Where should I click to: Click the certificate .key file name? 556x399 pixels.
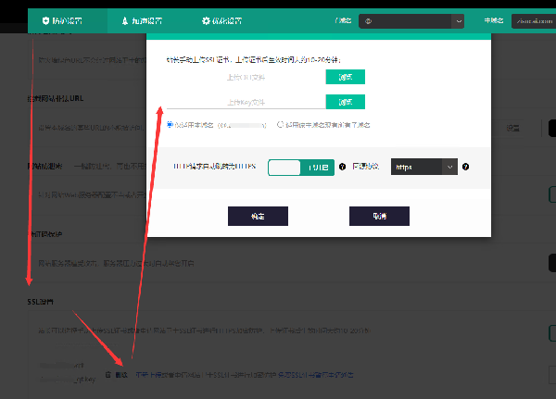pos(68,380)
